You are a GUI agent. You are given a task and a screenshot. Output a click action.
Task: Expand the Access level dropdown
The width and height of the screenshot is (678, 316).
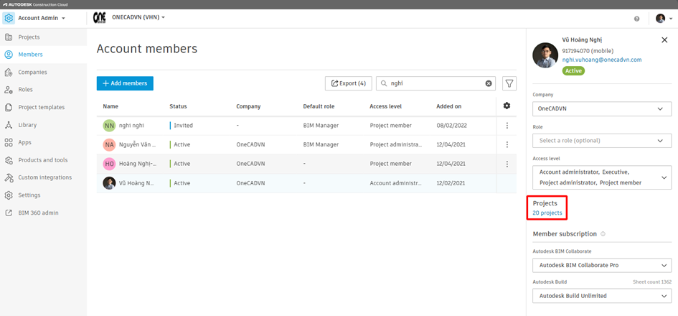coord(602,177)
